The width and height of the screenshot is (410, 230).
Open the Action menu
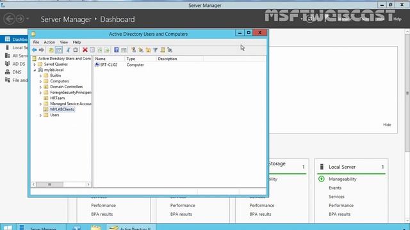point(49,42)
